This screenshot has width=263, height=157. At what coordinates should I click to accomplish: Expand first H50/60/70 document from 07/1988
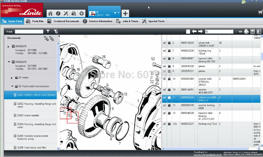8,47
